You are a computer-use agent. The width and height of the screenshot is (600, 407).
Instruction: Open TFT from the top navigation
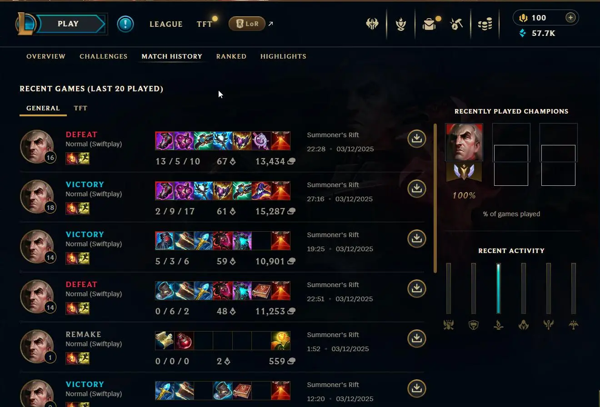(205, 24)
